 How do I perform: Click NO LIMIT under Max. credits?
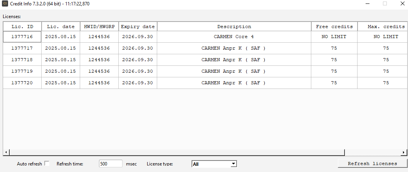[383, 37]
